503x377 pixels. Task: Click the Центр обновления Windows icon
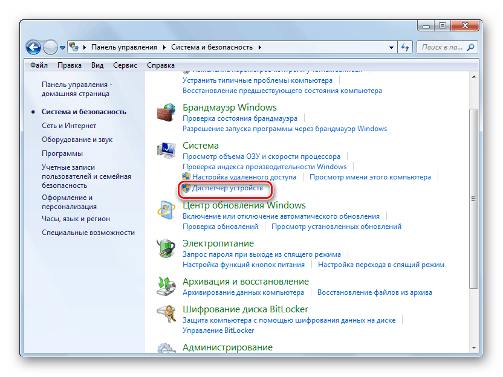tap(166, 210)
